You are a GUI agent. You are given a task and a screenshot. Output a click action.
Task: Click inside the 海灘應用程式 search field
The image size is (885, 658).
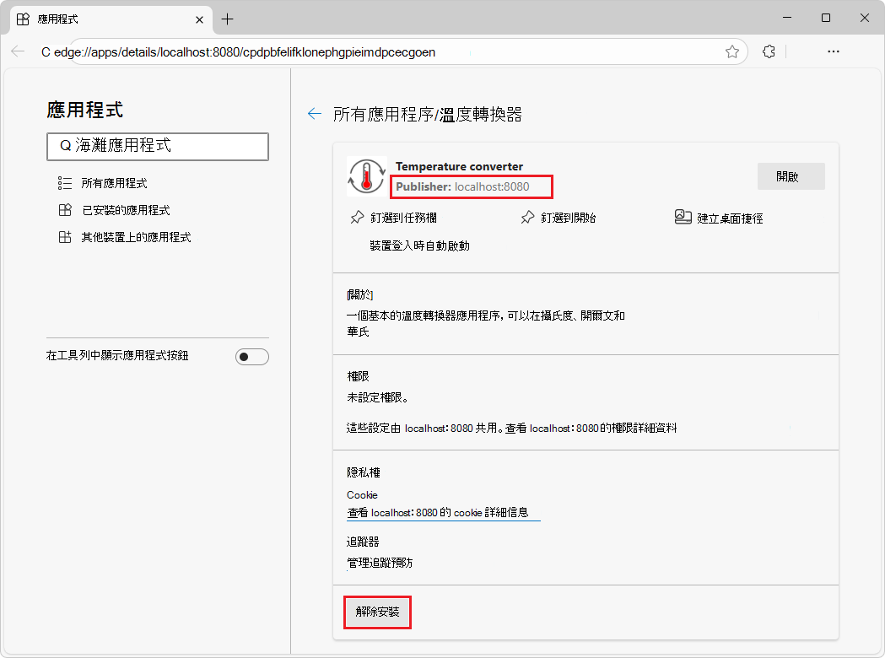[x=157, y=146]
